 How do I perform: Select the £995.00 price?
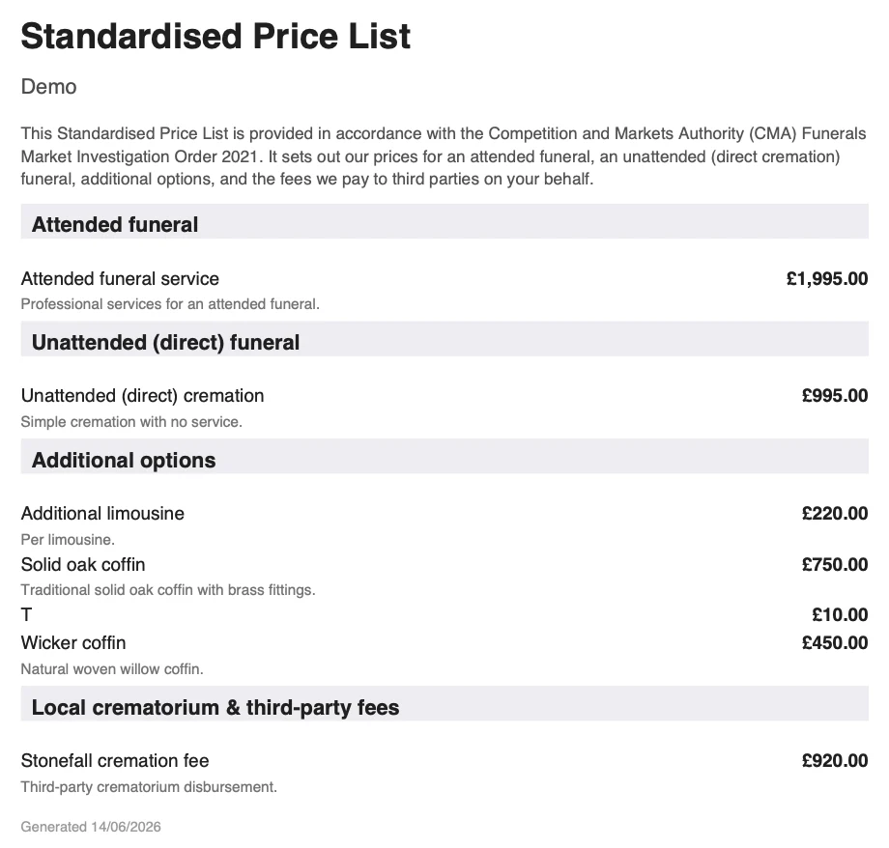tap(835, 396)
